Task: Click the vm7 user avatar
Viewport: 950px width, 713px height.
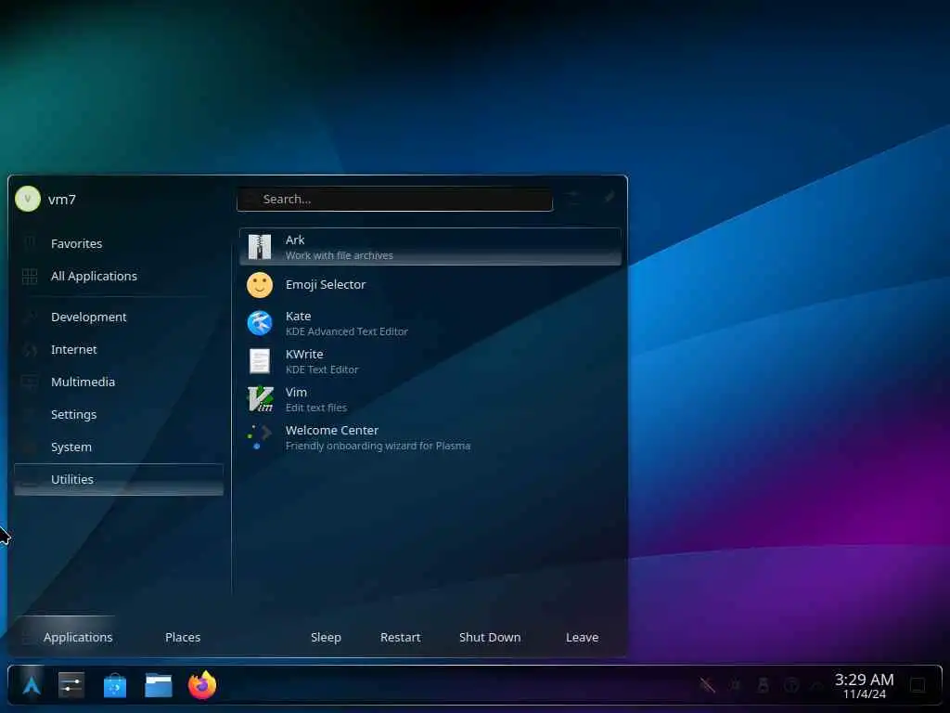Action: click(x=28, y=199)
